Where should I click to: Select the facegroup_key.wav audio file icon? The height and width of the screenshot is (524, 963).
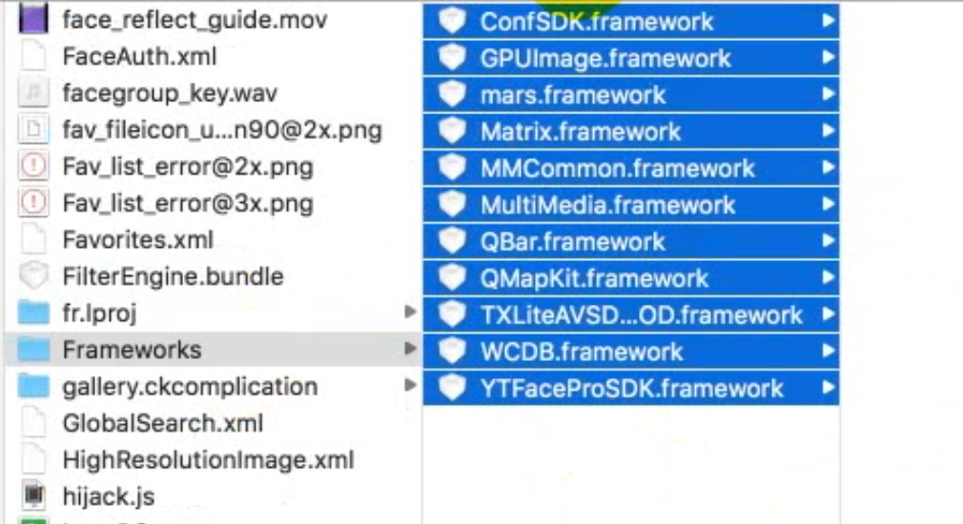pos(33,93)
